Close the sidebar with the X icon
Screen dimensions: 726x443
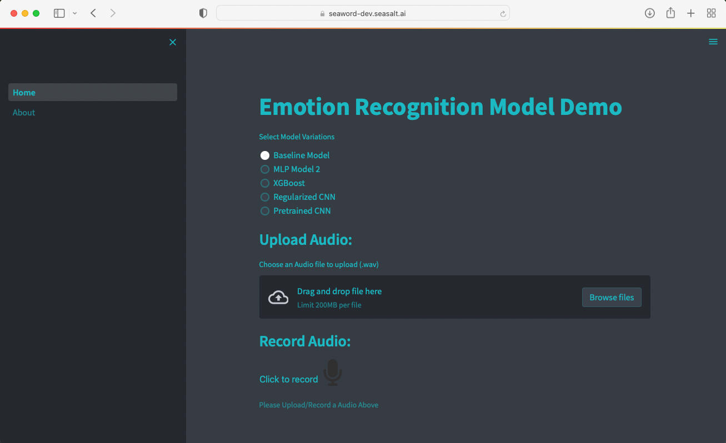pos(173,42)
